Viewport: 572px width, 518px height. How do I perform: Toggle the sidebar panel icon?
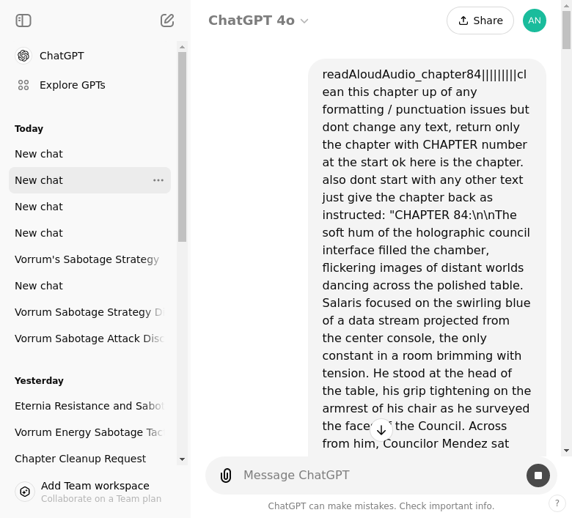point(23,21)
